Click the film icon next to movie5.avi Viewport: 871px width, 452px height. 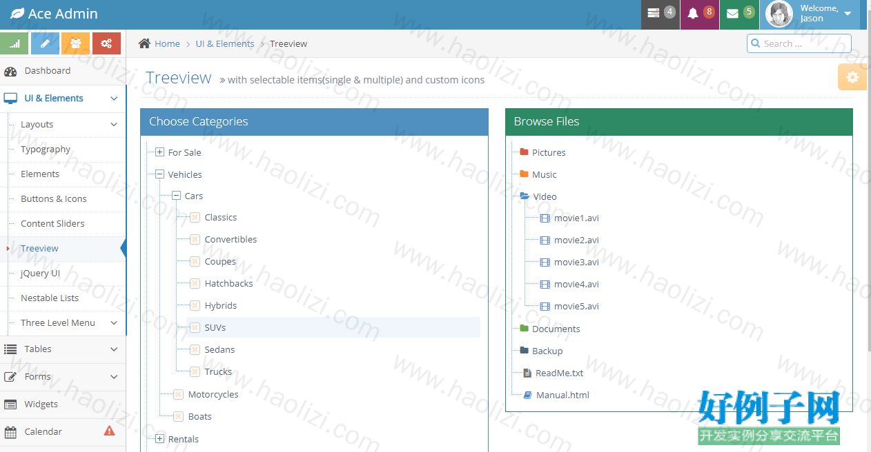pyautogui.click(x=545, y=307)
